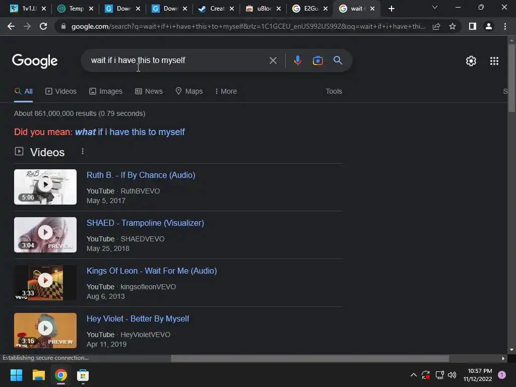Viewport: 516px width, 387px height.
Task: Play the Hey Violet thumbnail
Action: (45, 331)
